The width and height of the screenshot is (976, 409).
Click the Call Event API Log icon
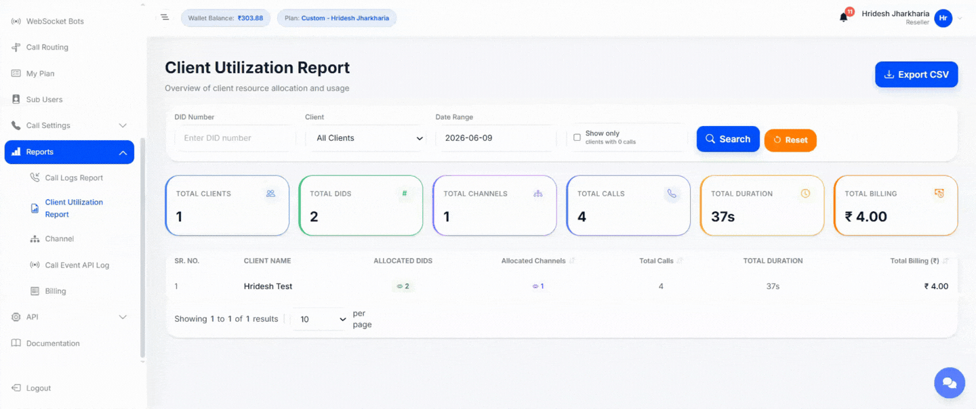[x=35, y=265]
